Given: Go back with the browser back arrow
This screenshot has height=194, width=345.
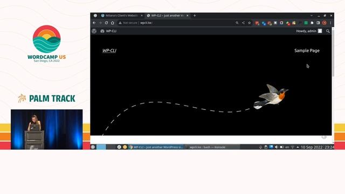Looking at the screenshot, I should click(94, 23).
